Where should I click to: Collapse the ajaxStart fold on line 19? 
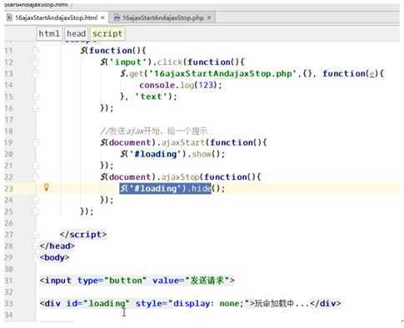point(36,142)
